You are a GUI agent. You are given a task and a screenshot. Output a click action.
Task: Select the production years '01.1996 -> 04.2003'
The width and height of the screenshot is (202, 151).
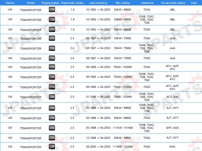coord(98,97)
